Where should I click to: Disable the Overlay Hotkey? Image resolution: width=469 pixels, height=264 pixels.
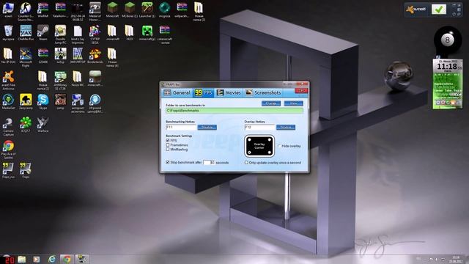[x=286, y=127]
